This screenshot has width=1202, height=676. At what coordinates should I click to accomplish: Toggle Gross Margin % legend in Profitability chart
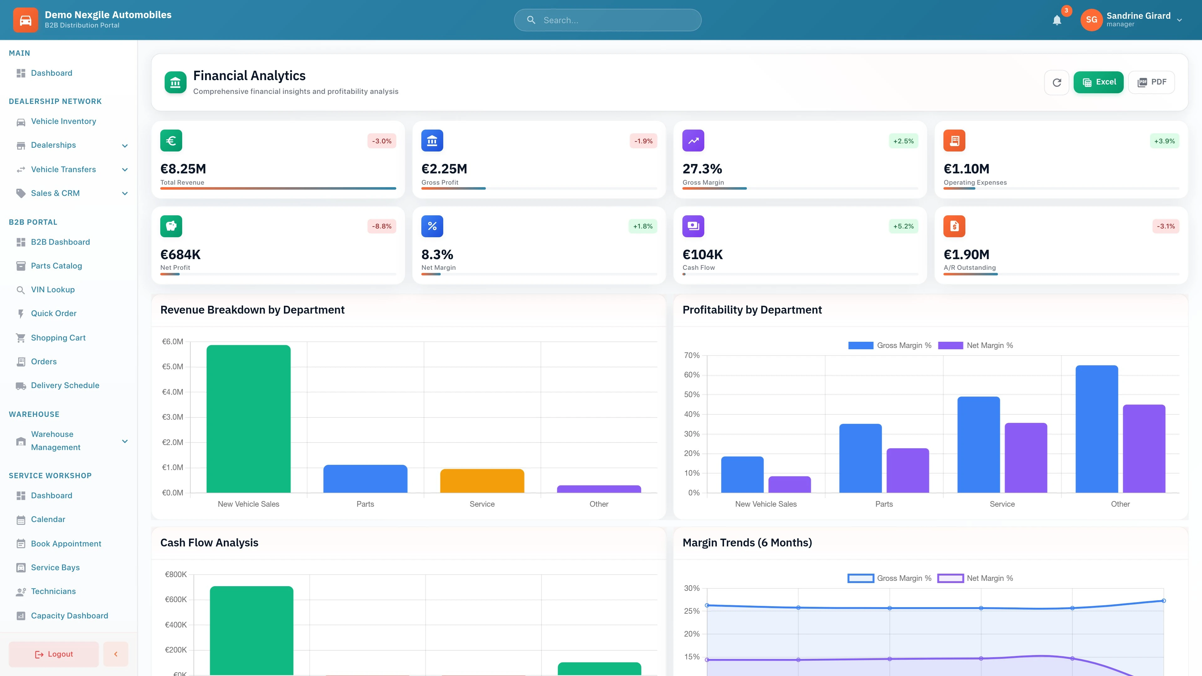point(889,345)
